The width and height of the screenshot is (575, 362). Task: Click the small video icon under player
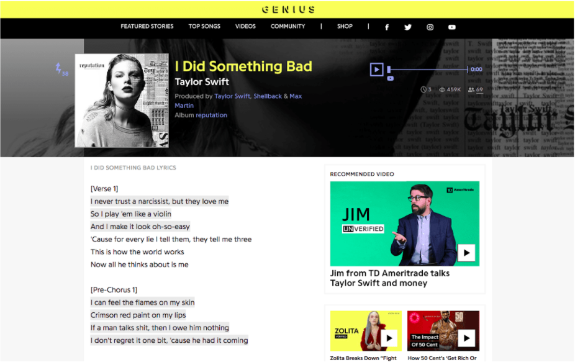390,78
